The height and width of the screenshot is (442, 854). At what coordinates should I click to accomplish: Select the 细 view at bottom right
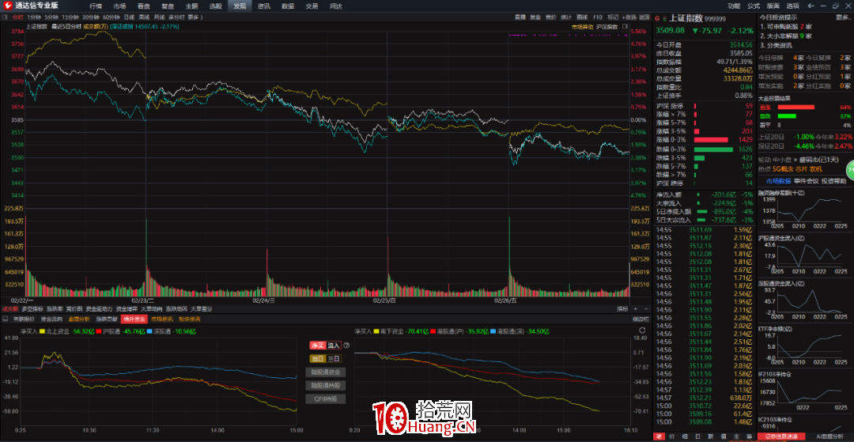click(684, 436)
